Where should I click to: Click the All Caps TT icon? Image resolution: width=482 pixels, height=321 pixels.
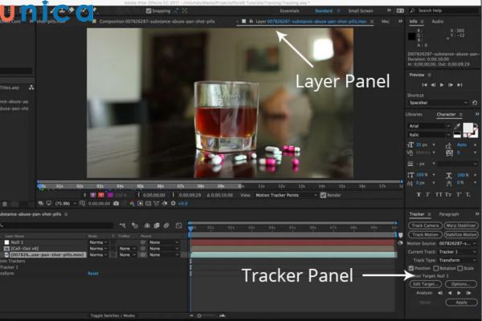click(x=439, y=195)
